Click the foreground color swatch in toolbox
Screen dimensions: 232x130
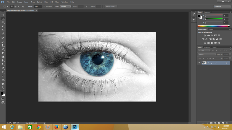coord(2,93)
